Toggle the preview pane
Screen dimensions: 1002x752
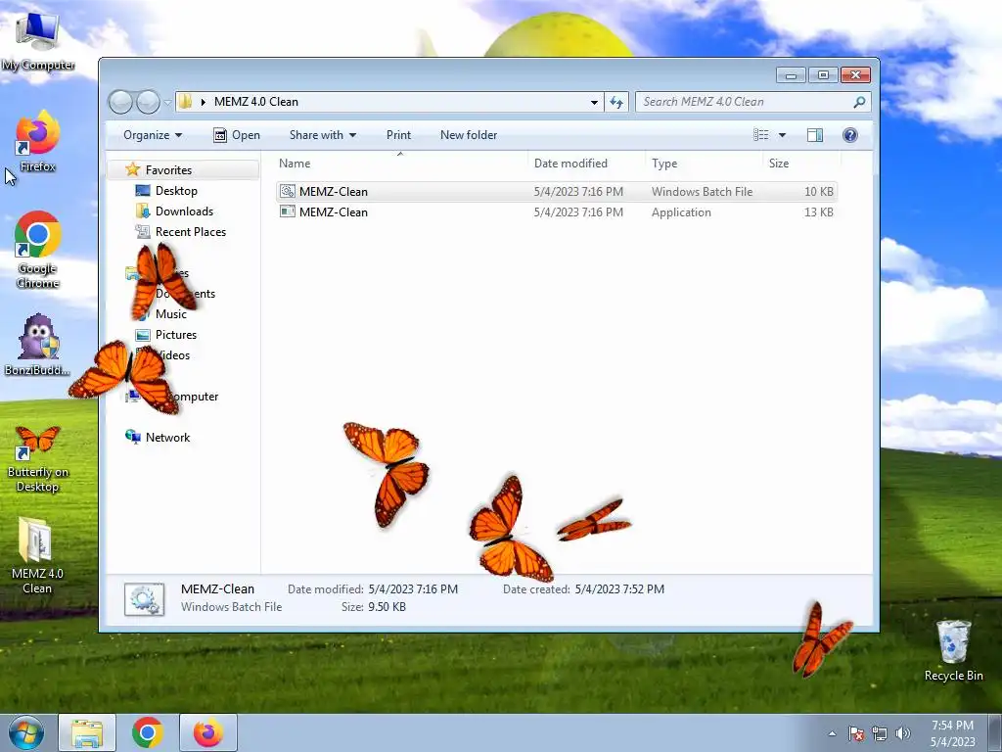click(x=815, y=135)
